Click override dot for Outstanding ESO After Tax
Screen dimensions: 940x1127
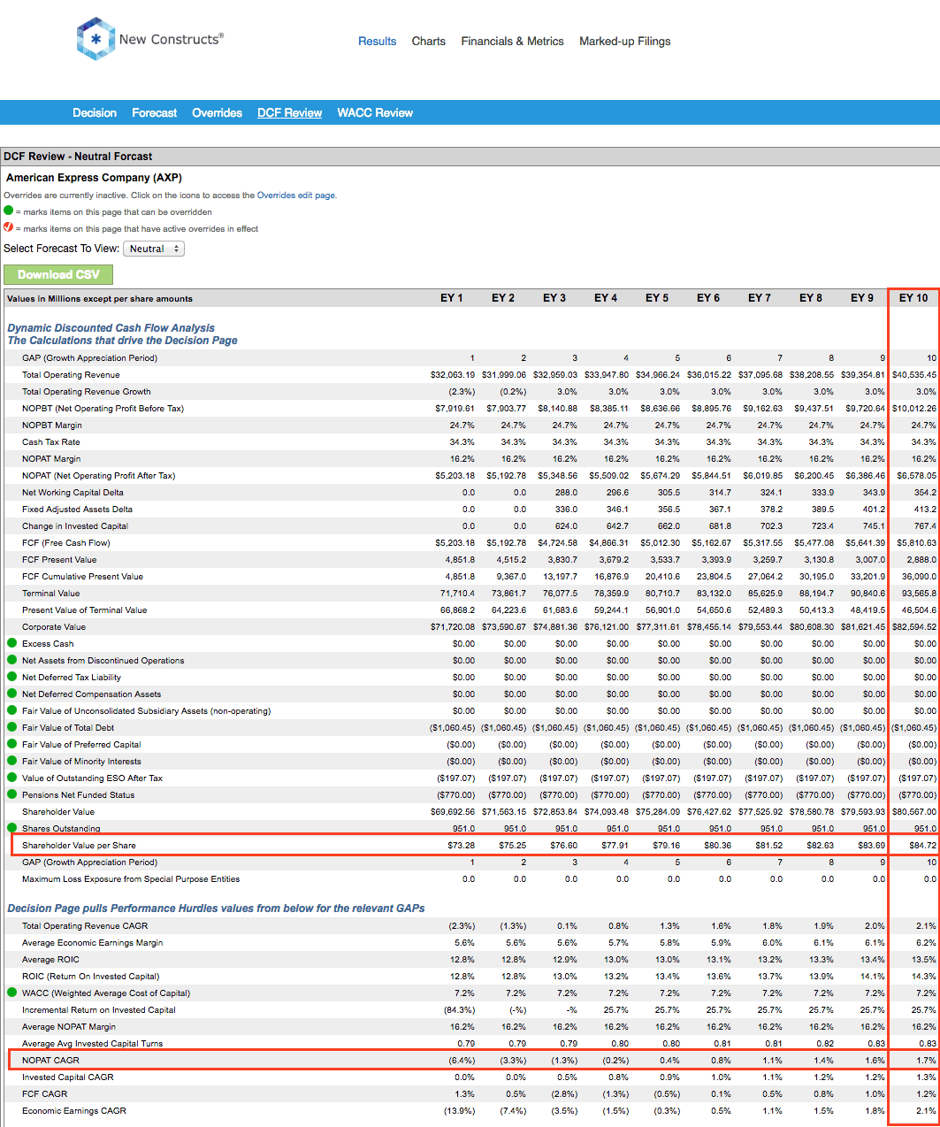point(12,778)
